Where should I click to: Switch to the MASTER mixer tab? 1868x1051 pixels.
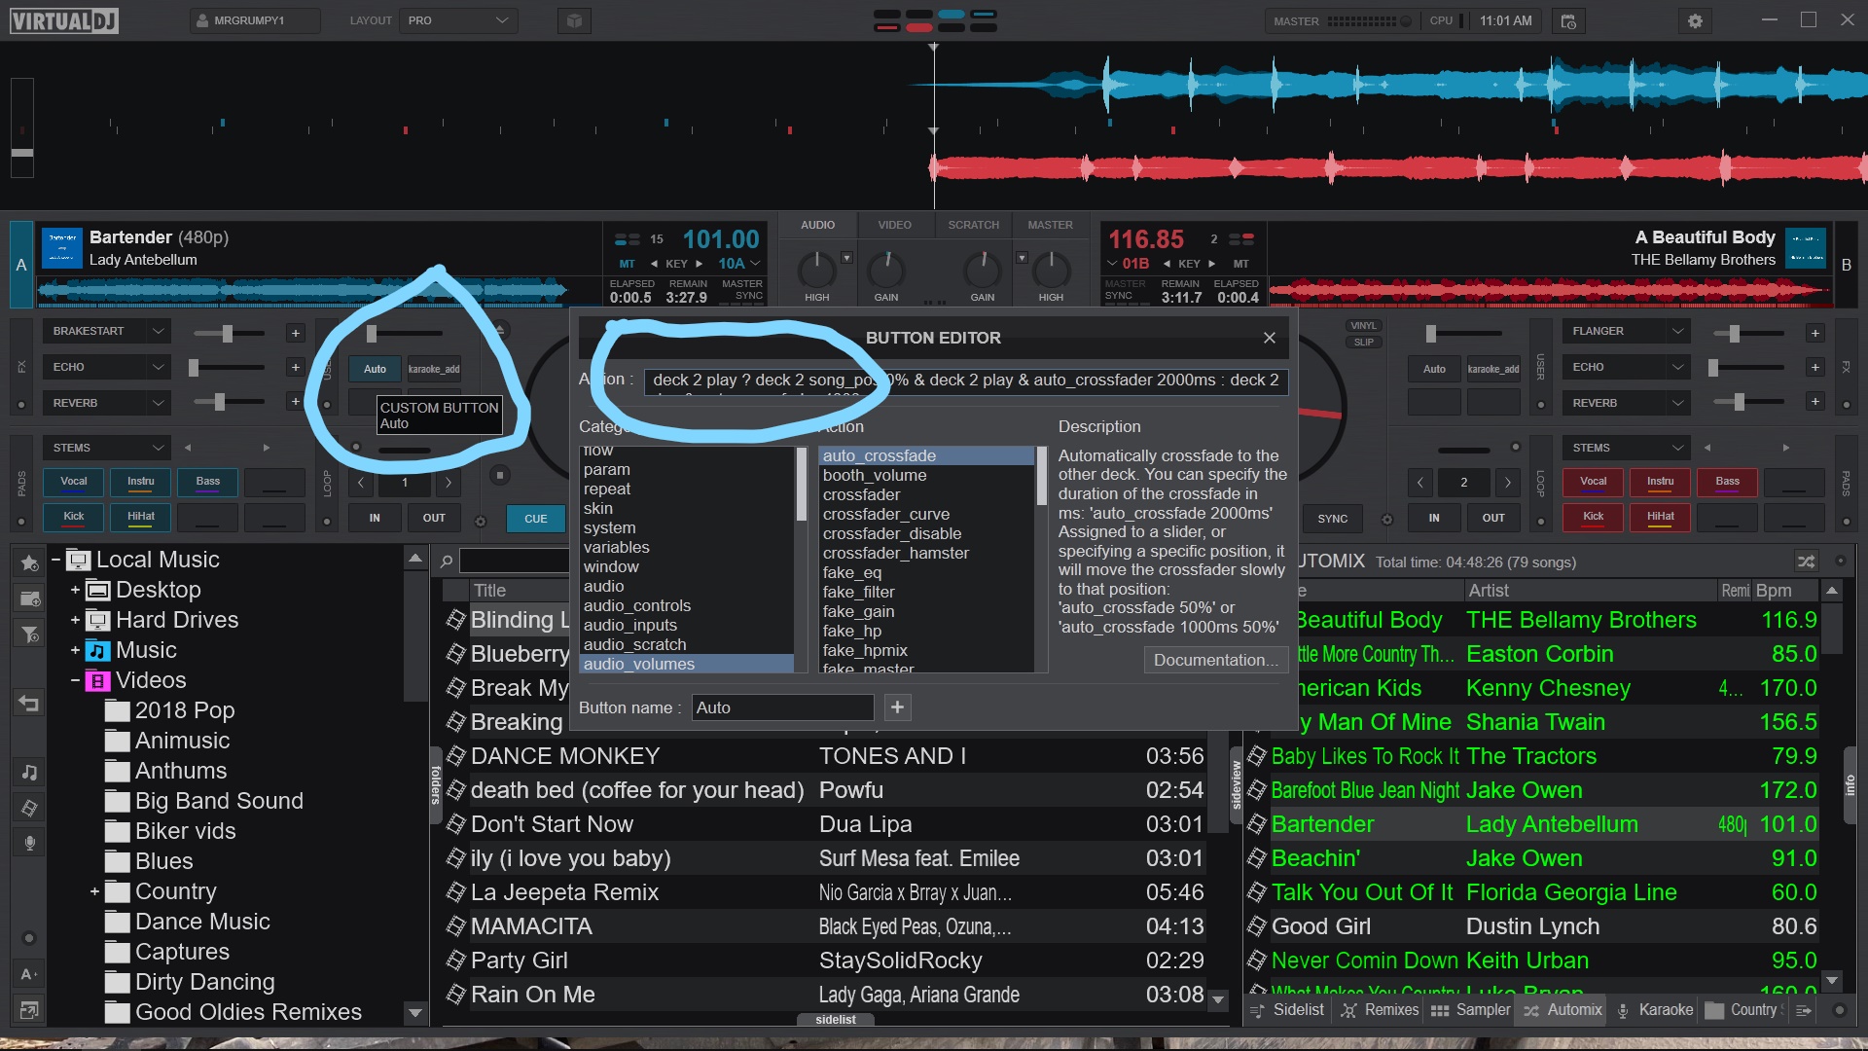(1051, 226)
